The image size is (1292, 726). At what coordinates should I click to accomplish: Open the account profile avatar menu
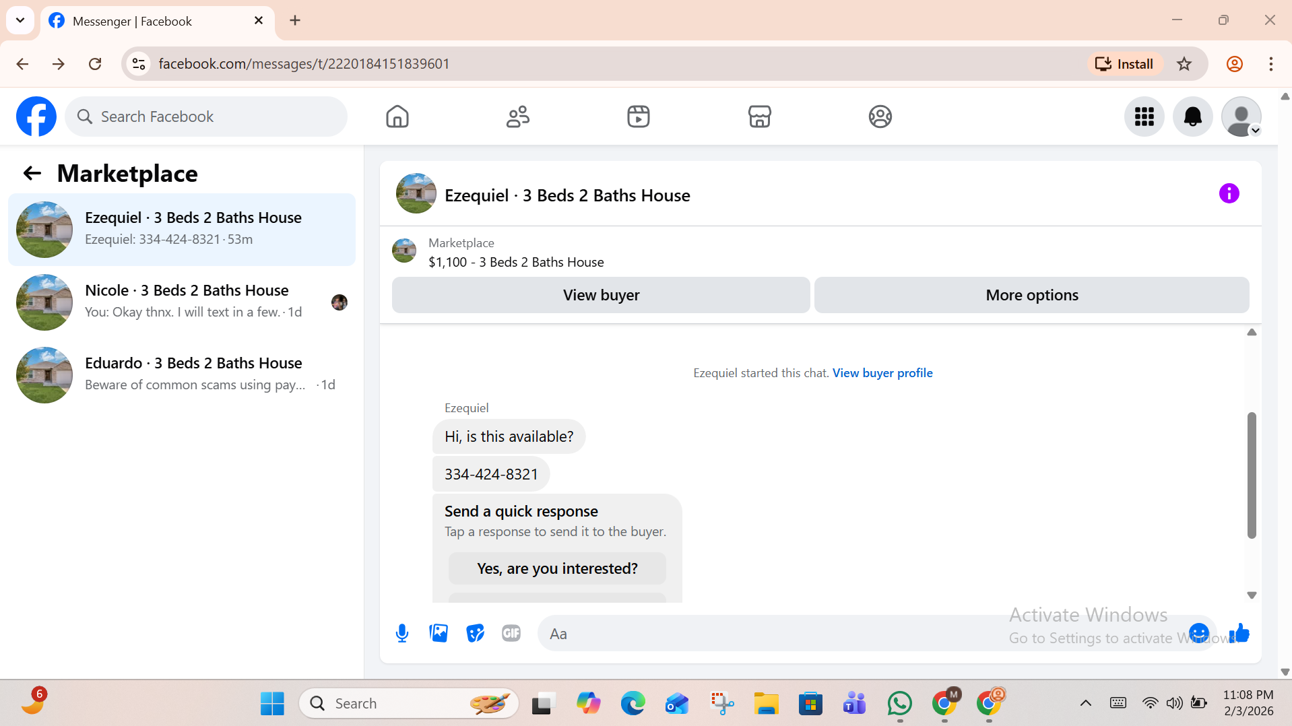1241,117
